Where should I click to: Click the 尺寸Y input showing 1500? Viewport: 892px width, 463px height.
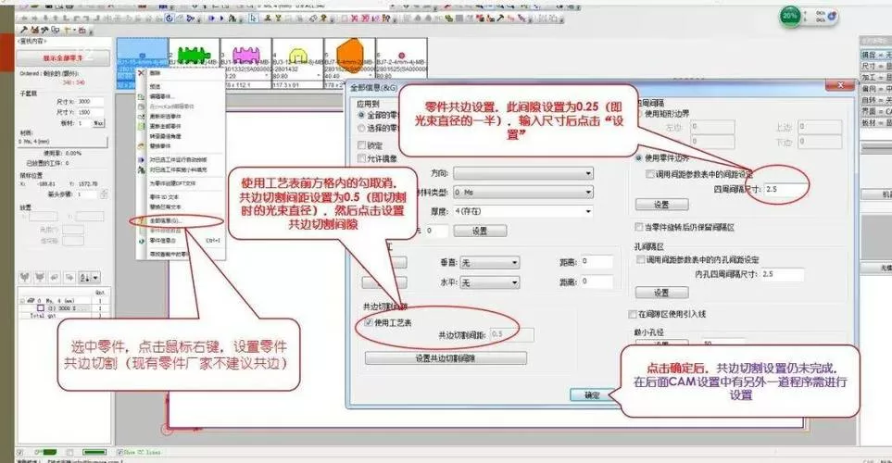click(91, 112)
